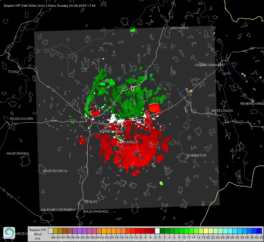This screenshot has height=242, width=264.
Task: Select the TÉGLÁS town label
Action: coord(91,202)
